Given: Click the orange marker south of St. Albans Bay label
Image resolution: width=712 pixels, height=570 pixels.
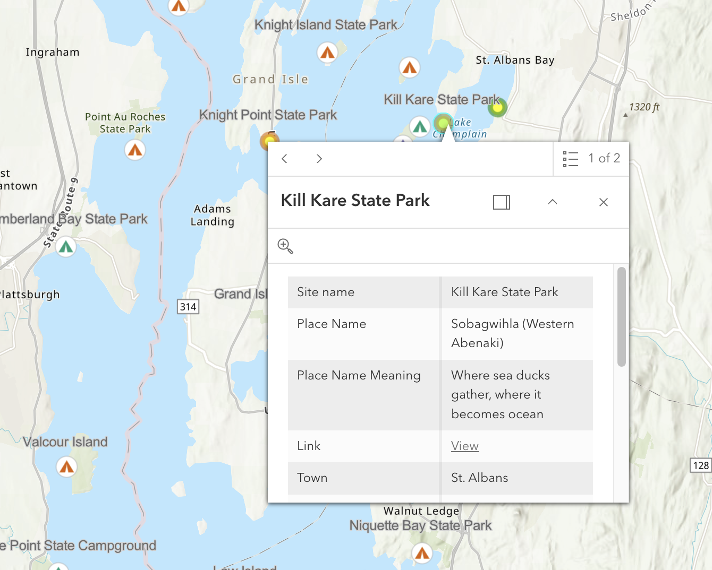Looking at the screenshot, I should (x=409, y=68).
